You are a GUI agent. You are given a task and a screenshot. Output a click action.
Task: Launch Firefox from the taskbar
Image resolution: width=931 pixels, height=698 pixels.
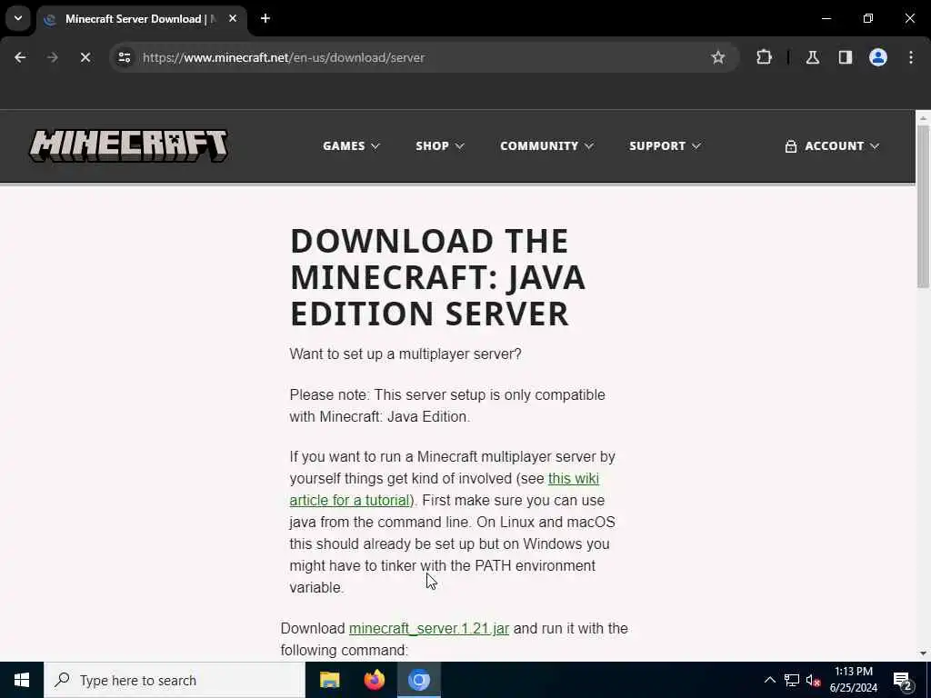(x=374, y=680)
